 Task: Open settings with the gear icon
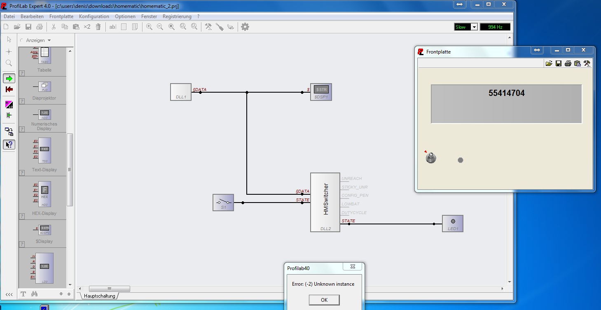245,27
